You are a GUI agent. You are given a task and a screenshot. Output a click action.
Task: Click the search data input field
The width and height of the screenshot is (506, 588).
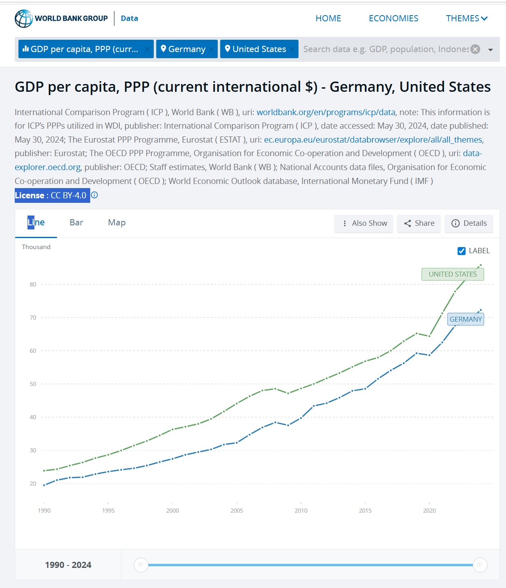385,49
